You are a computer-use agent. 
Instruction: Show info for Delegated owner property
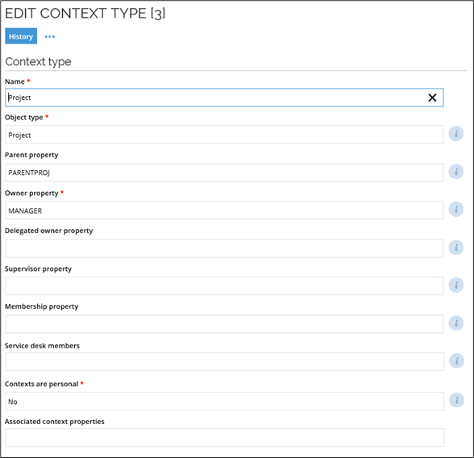456,248
